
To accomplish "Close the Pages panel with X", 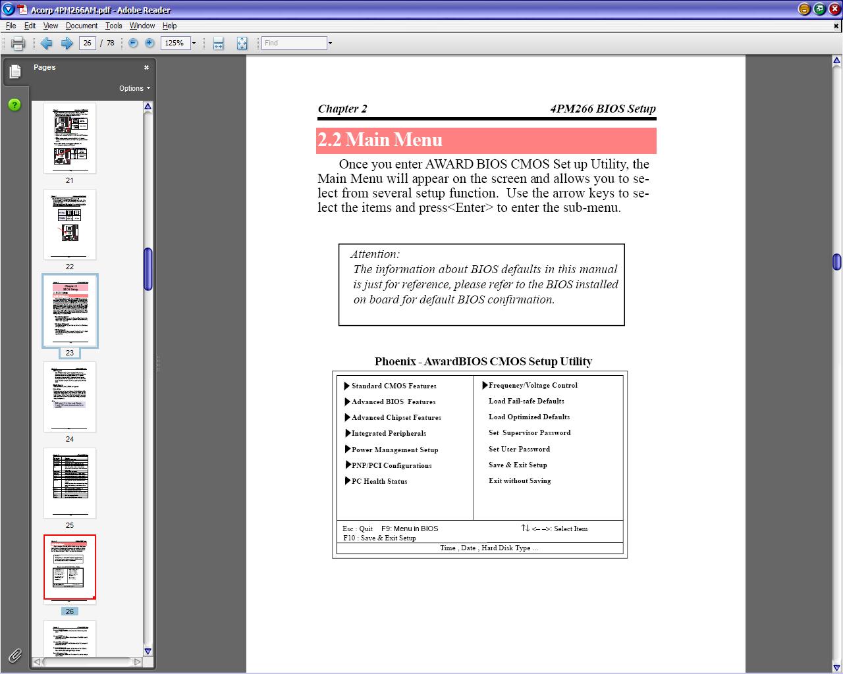I will (146, 67).
